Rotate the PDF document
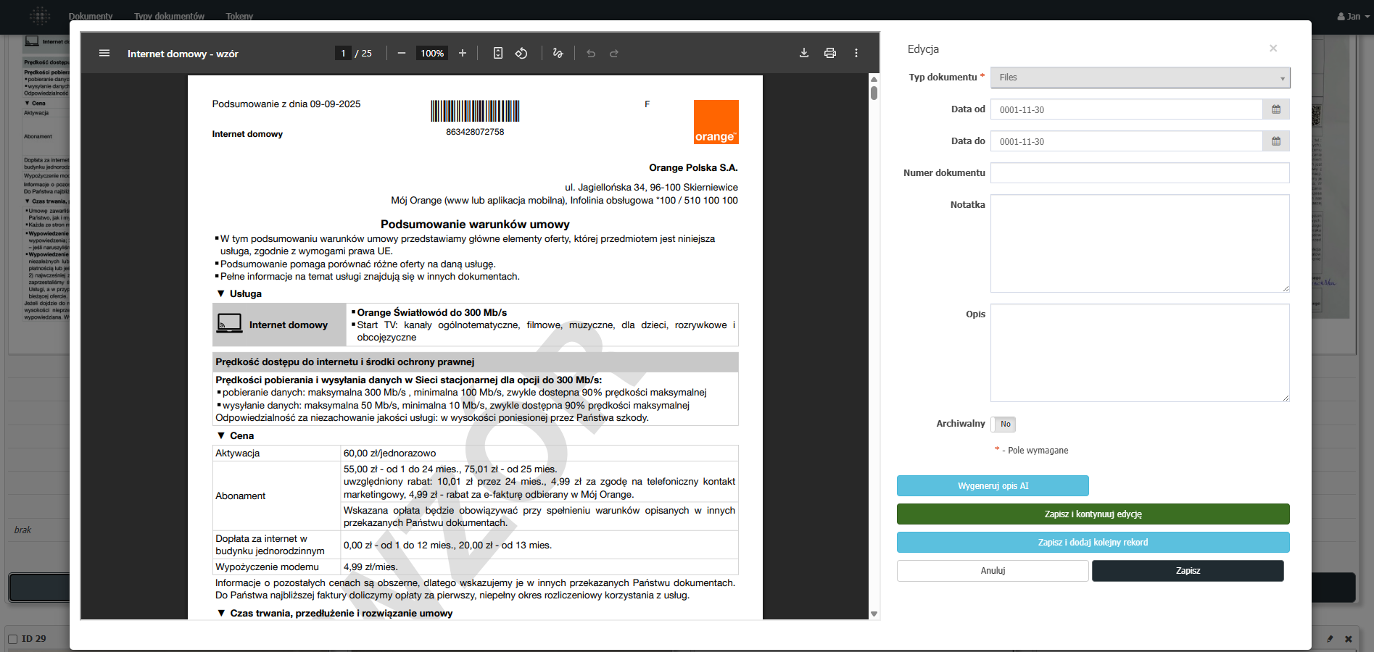Viewport: 1374px width, 652px height. pos(521,53)
